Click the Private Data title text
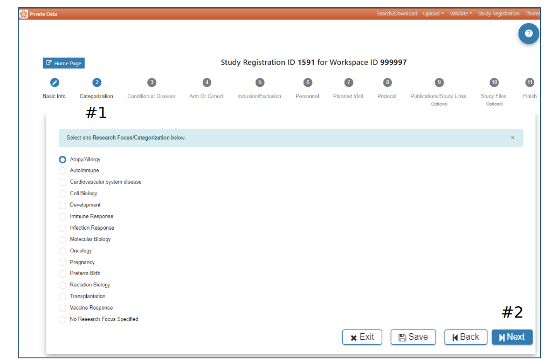The height and width of the screenshot is (364, 551). [x=43, y=14]
